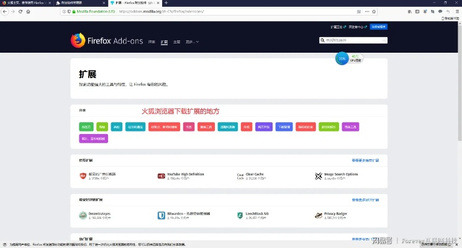Expand the 更多 dropdown menu
This screenshot has width=462, height=248.
point(192,42)
